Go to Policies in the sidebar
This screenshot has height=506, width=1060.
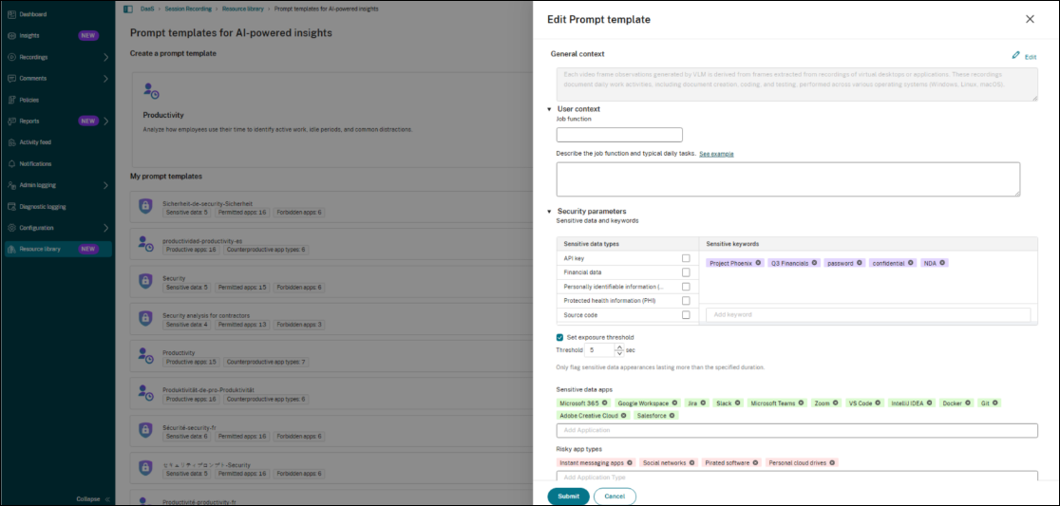click(29, 100)
